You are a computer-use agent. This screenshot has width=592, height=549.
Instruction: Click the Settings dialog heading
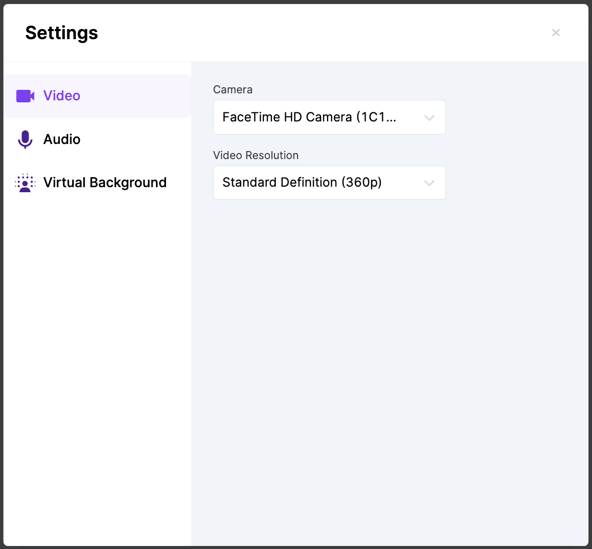point(62,33)
